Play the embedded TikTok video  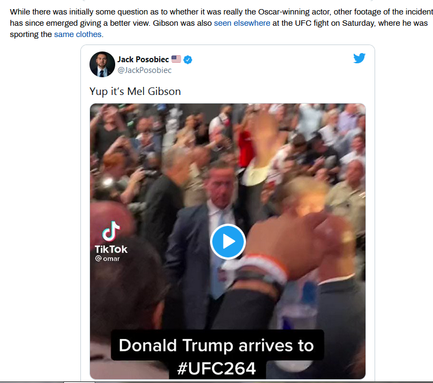pos(228,241)
